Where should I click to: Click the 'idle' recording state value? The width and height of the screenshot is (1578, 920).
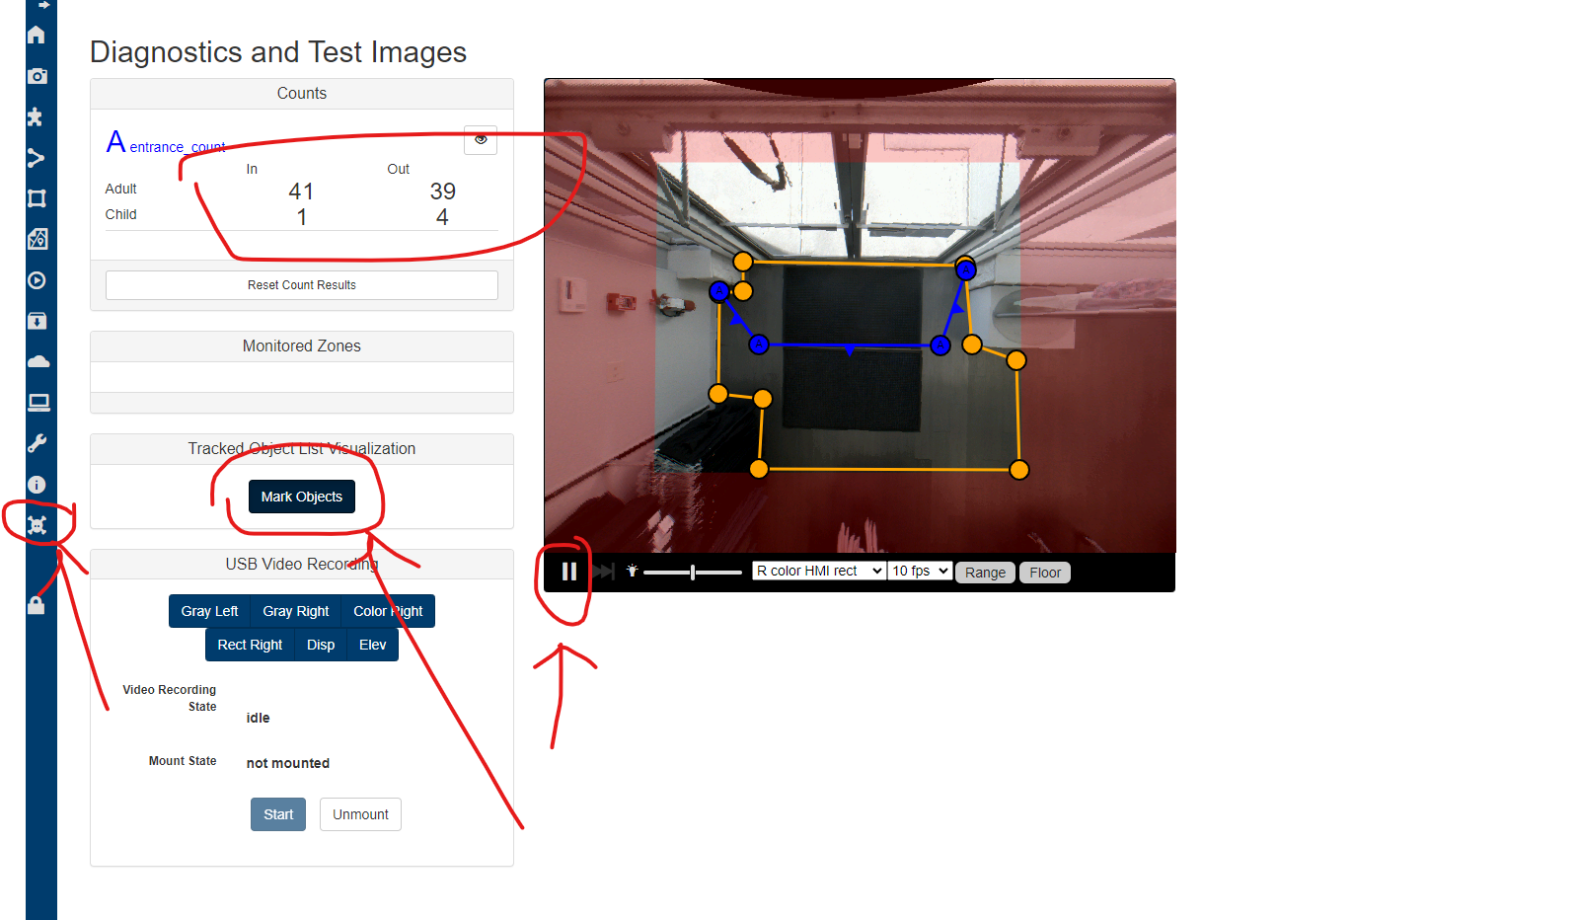click(258, 718)
